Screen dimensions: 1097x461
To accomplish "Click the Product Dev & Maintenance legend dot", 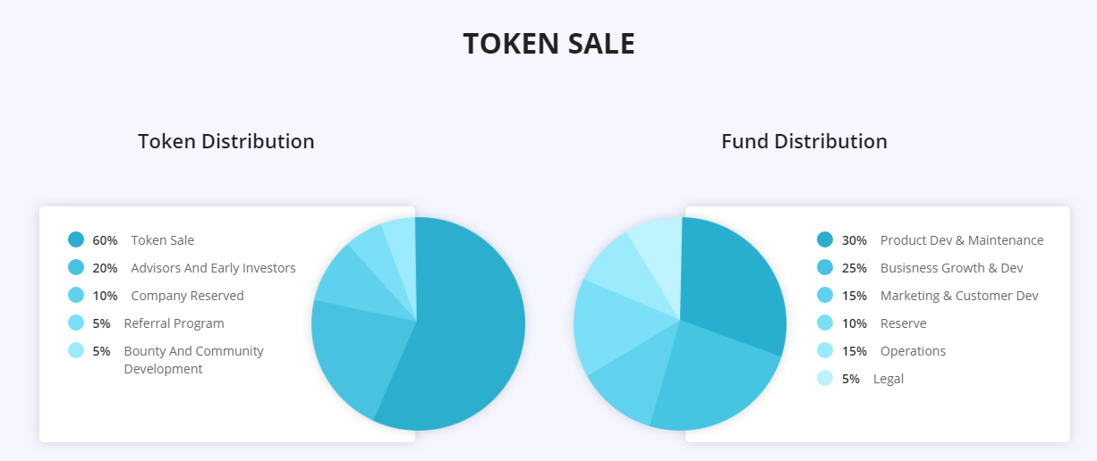I will pyautogui.click(x=825, y=239).
